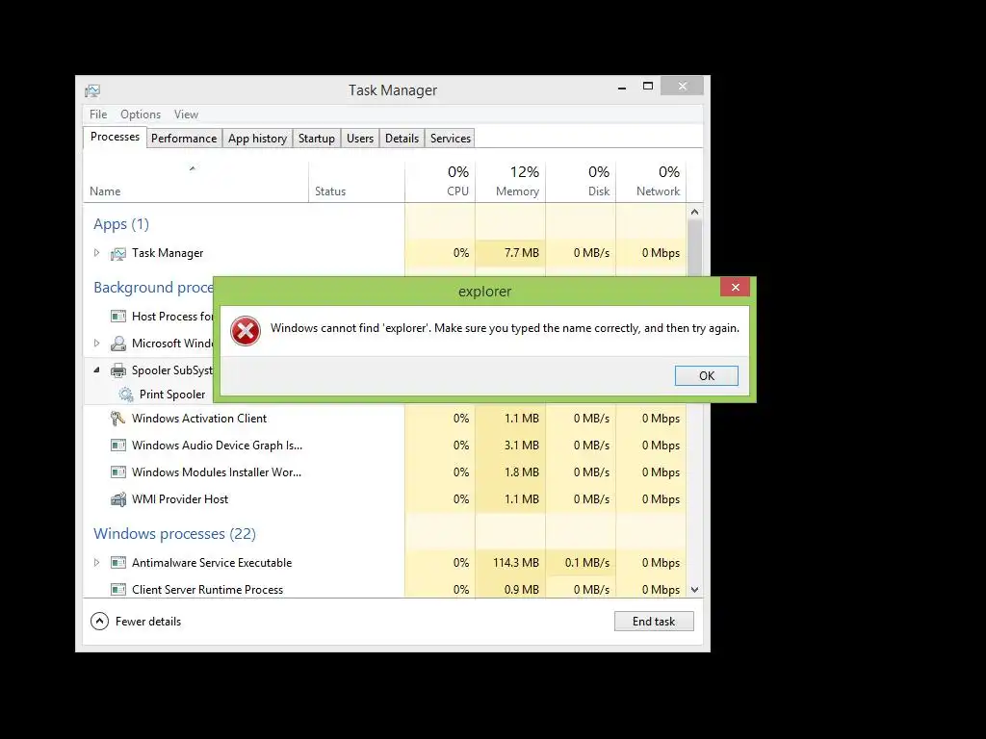Select the Processes tab

coord(116,137)
